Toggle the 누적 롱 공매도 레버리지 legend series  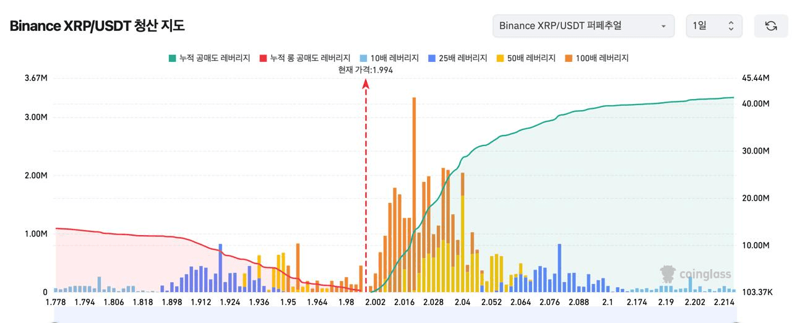(x=305, y=58)
